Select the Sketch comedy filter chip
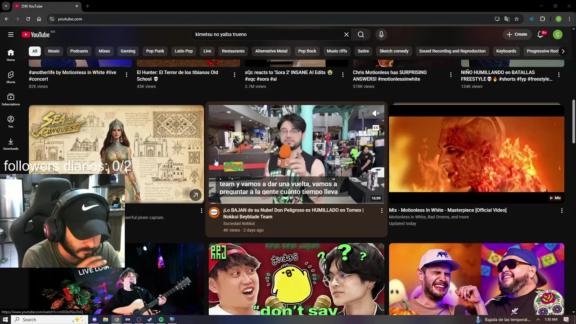 pos(394,51)
